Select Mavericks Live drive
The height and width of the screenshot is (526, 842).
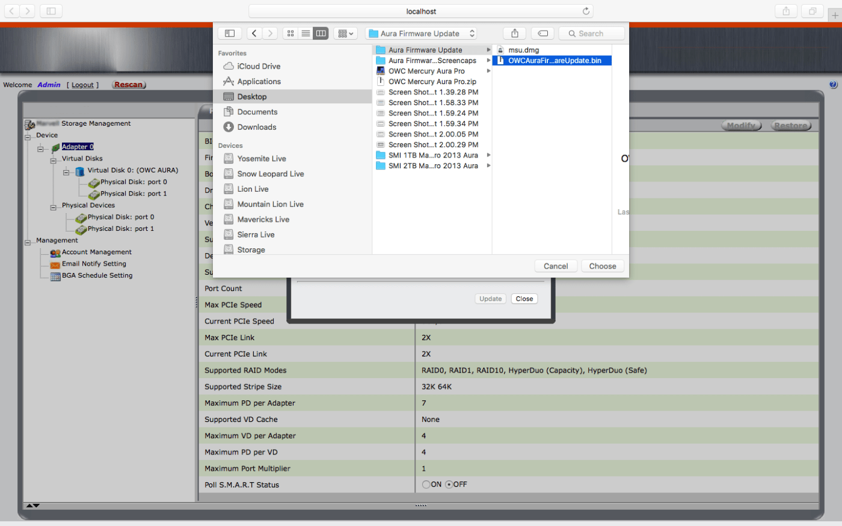(263, 219)
